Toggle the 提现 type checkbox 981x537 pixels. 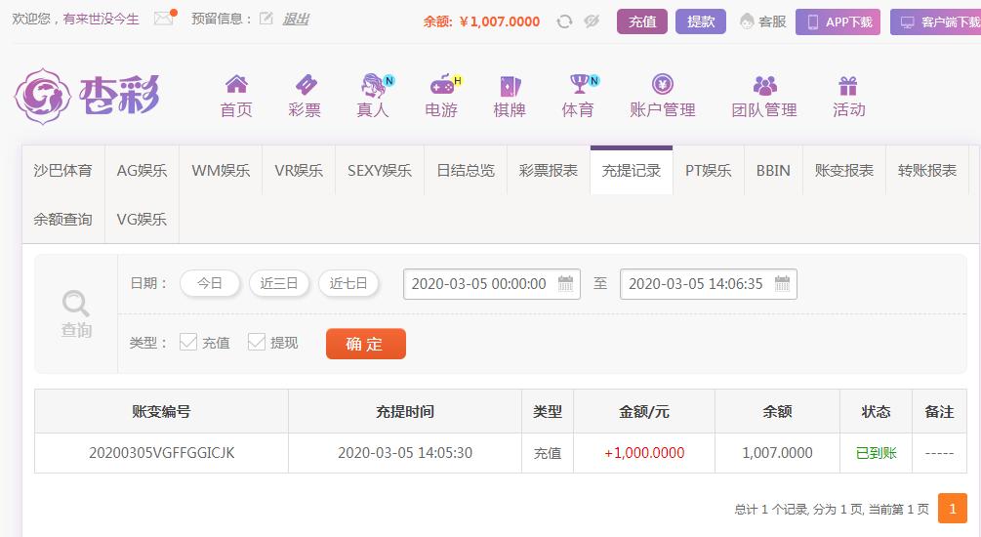(257, 342)
